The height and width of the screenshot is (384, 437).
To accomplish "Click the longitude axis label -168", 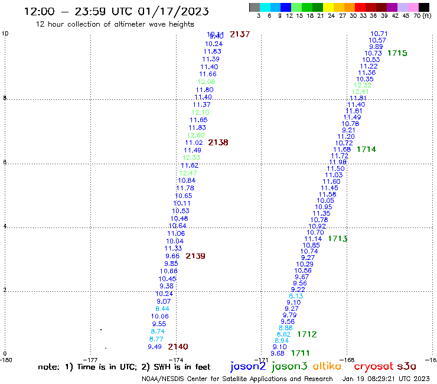I will point(347,360).
